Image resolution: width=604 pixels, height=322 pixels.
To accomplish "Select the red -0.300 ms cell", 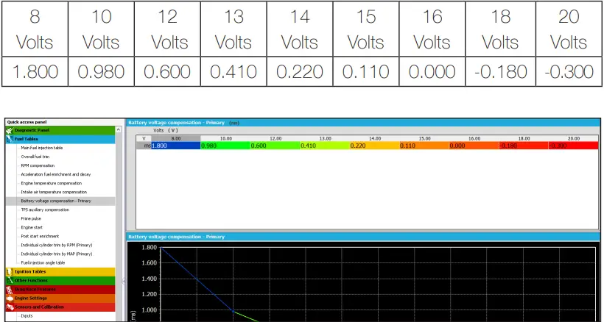I will 573,146.
